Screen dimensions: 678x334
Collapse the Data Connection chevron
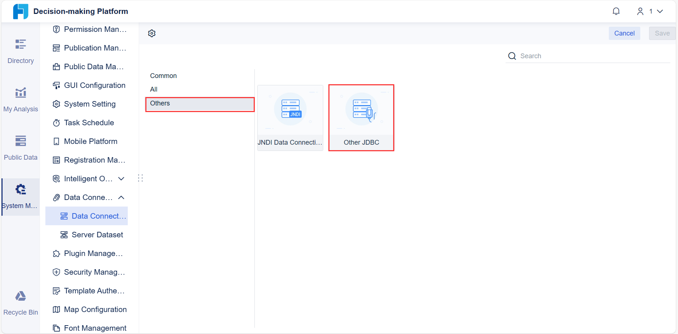tap(121, 197)
